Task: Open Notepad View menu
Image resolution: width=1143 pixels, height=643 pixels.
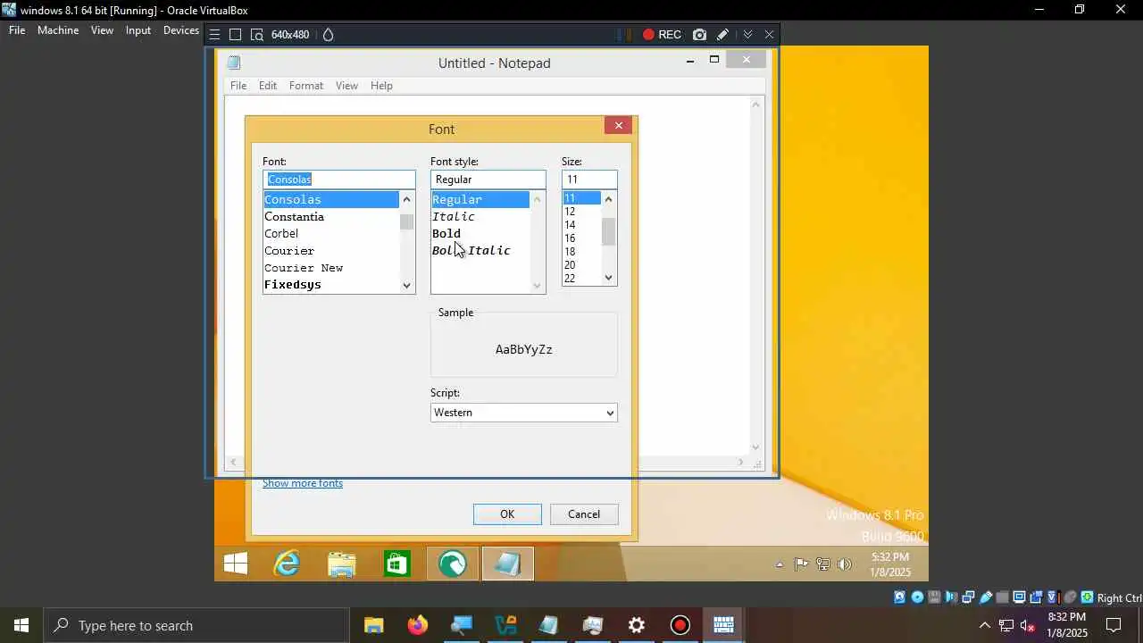Action: pyautogui.click(x=346, y=86)
